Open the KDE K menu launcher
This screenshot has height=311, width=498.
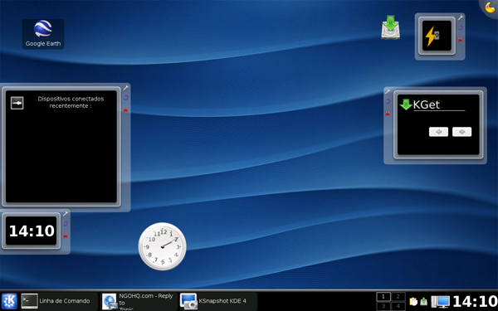pos(9,301)
